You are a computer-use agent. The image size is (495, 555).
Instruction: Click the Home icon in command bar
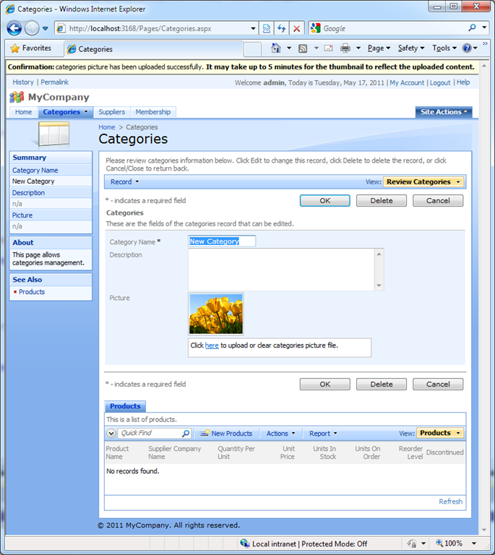275,48
